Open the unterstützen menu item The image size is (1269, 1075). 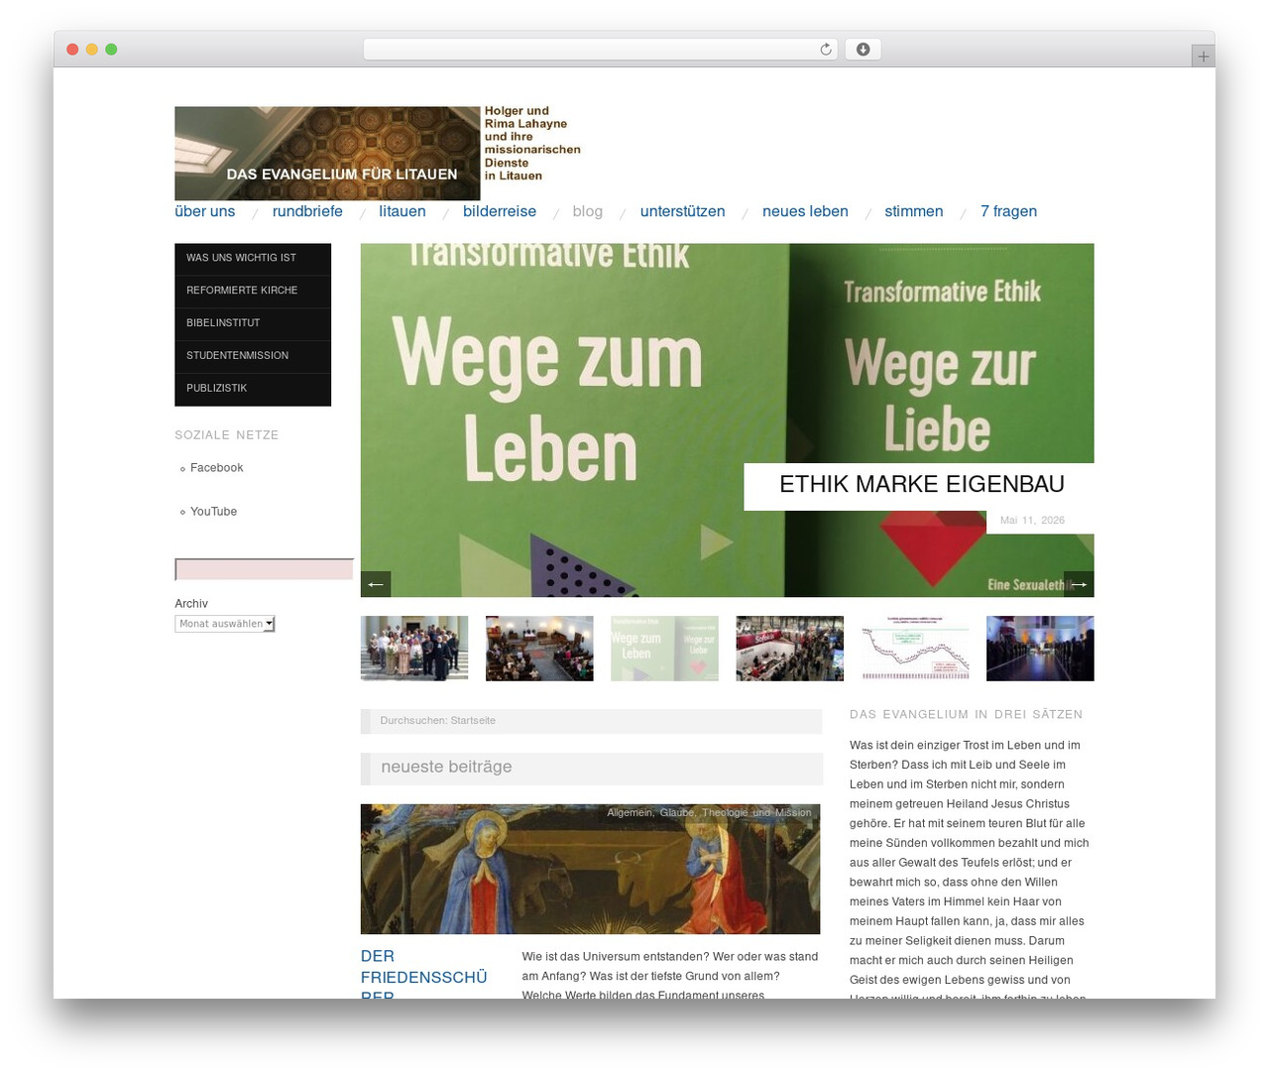pos(683,211)
